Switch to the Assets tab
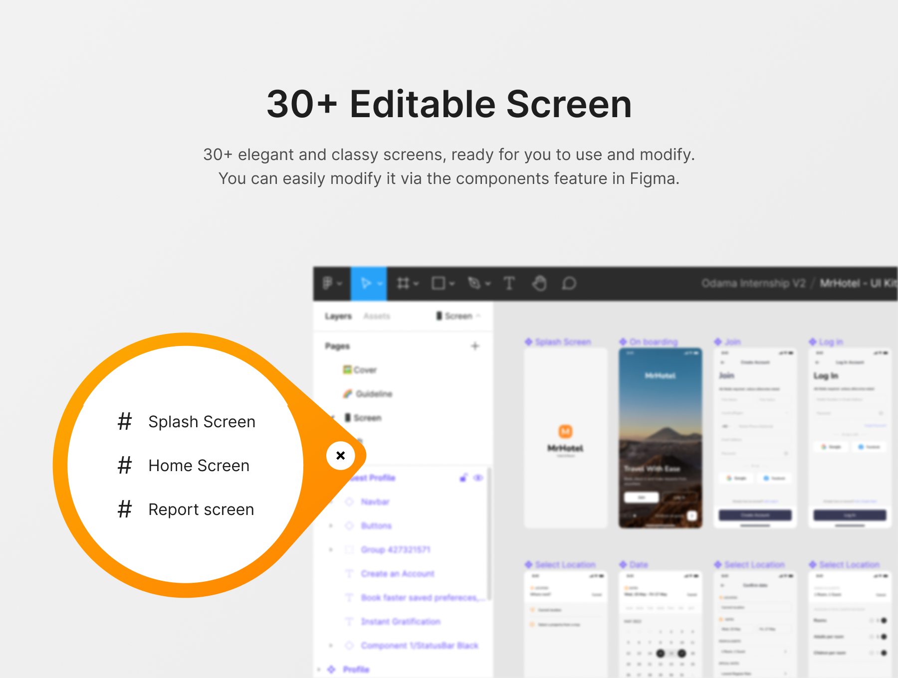The width and height of the screenshot is (898, 678). [x=377, y=316]
